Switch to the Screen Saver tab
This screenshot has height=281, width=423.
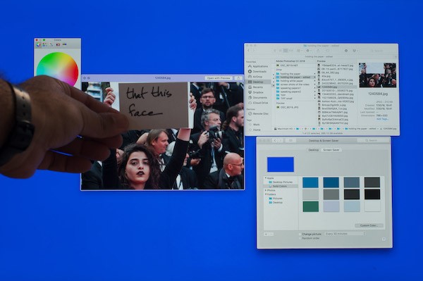(x=331, y=150)
